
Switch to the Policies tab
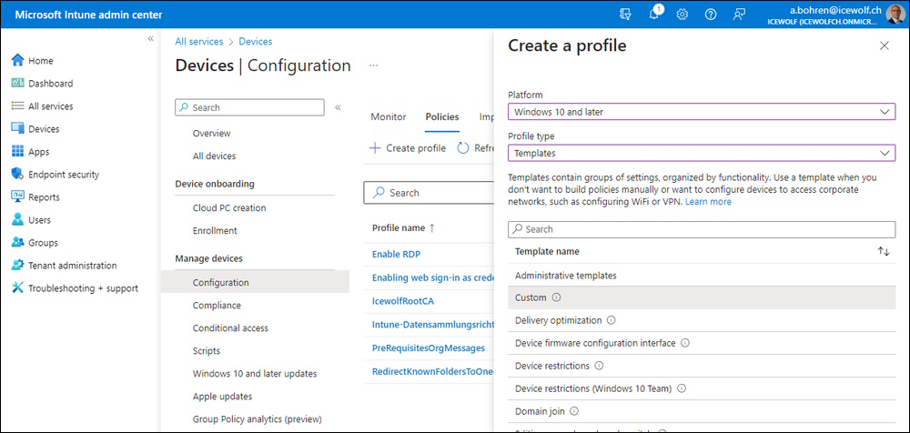pos(442,116)
